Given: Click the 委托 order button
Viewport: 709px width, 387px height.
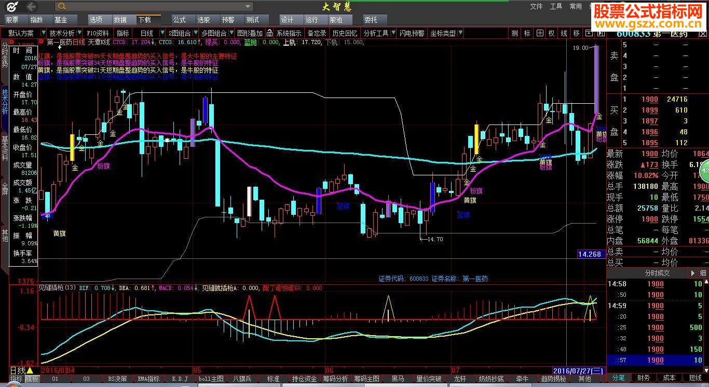Looking at the screenshot, I should coord(371,20).
